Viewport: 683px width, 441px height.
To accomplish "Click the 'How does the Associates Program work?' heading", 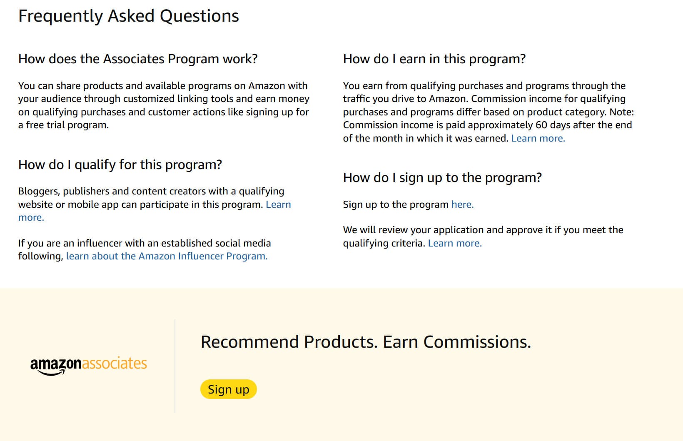I will (138, 59).
